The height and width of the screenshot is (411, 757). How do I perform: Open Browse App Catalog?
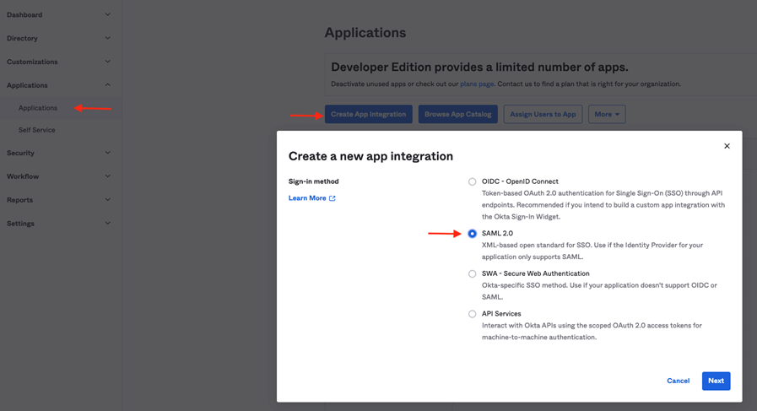pyautogui.click(x=457, y=114)
